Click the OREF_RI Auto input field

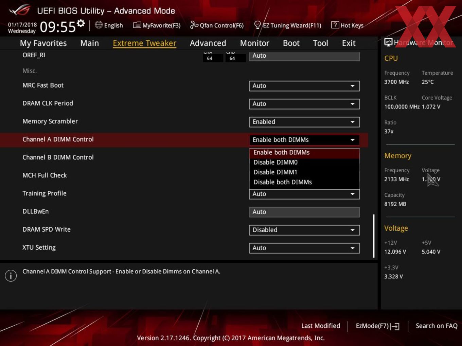point(304,56)
